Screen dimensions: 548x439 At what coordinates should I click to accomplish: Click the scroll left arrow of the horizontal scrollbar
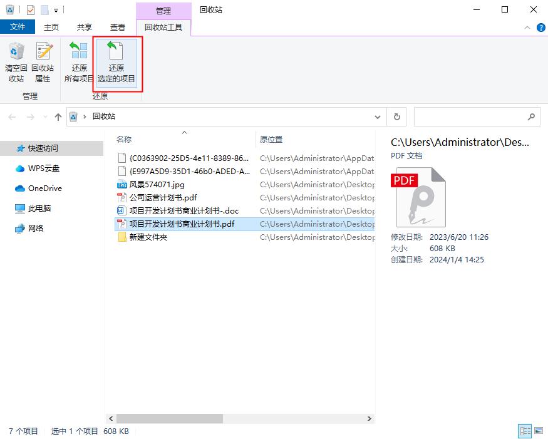(111, 418)
